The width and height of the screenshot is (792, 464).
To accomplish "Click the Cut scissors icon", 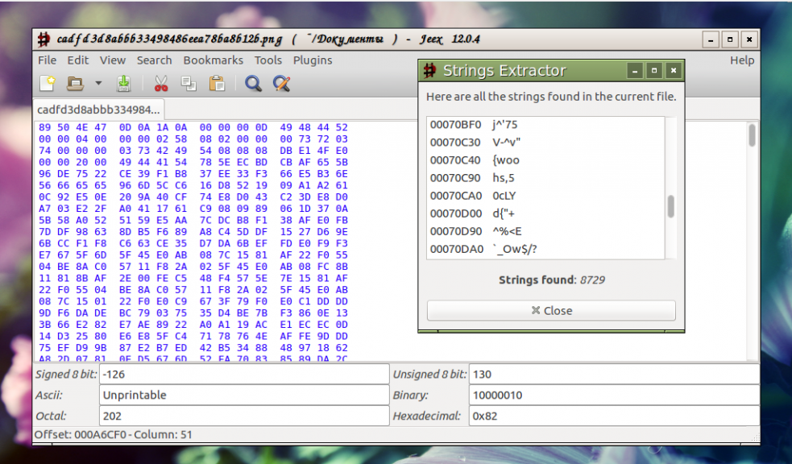I will pos(161,83).
